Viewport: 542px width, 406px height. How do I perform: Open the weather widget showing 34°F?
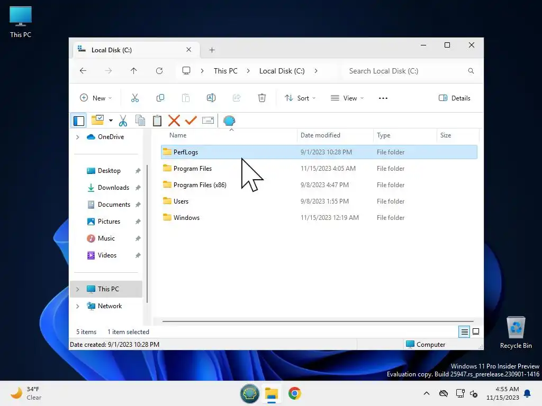[26, 393]
